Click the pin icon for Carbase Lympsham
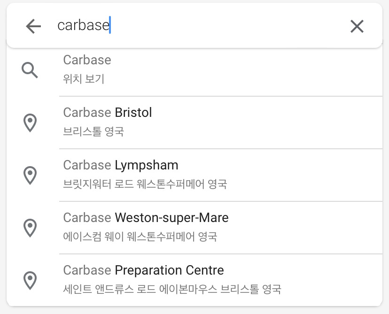 pyautogui.click(x=30, y=176)
